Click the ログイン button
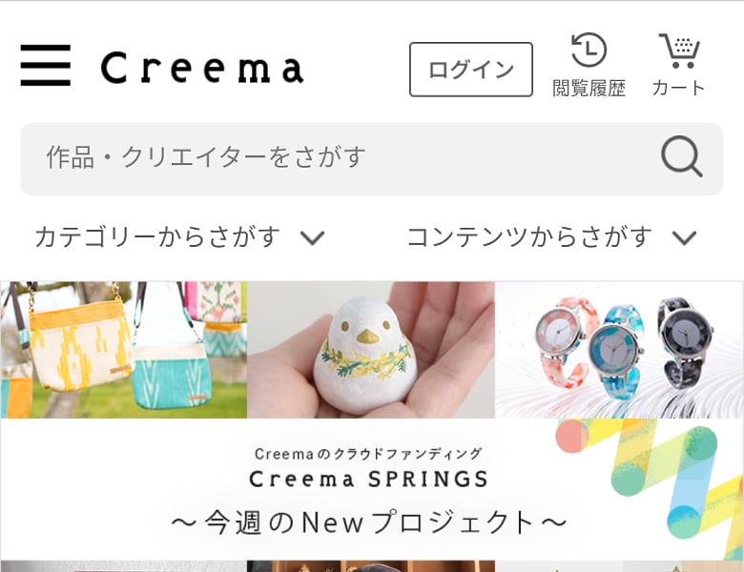 (471, 70)
